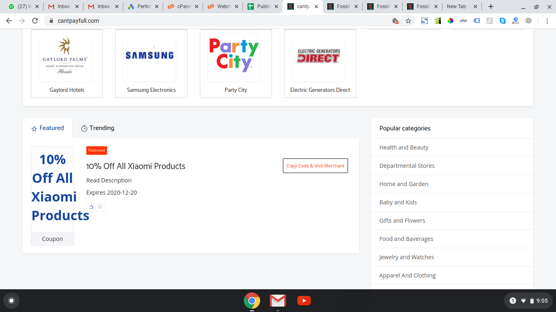Screen dimensions: 556x312
Task: Open the color wheel picker extension
Action: tap(451, 21)
